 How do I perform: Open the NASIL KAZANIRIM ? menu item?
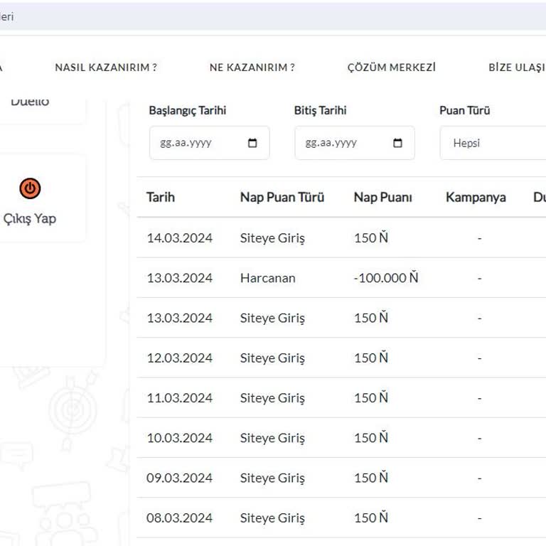click(x=106, y=68)
